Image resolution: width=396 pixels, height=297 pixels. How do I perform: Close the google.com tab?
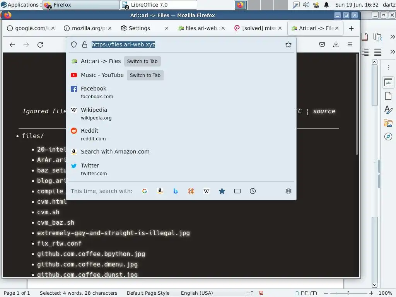53,28
